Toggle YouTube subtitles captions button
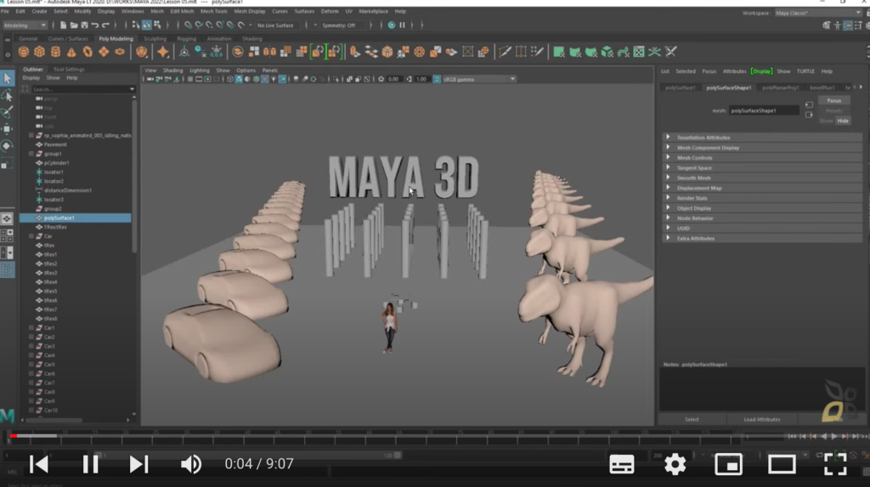The height and width of the screenshot is (487, 870). pos(621,464)
